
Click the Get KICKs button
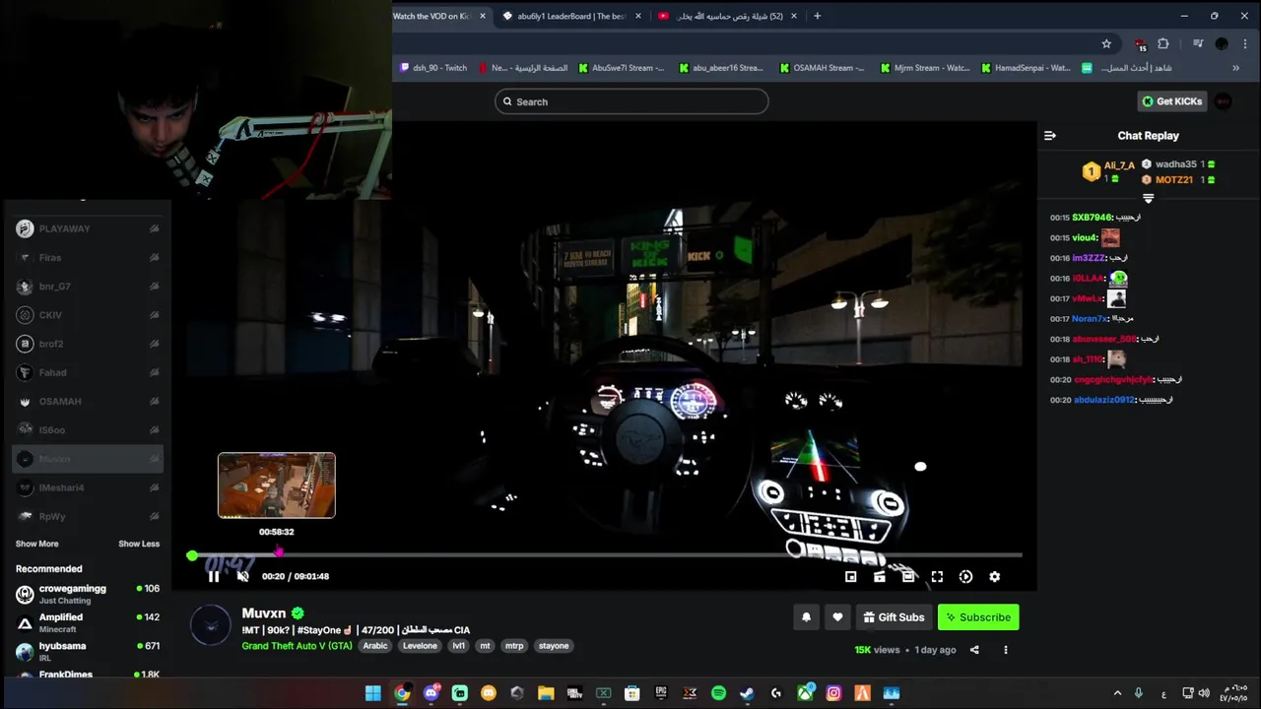pos(1171,101)
